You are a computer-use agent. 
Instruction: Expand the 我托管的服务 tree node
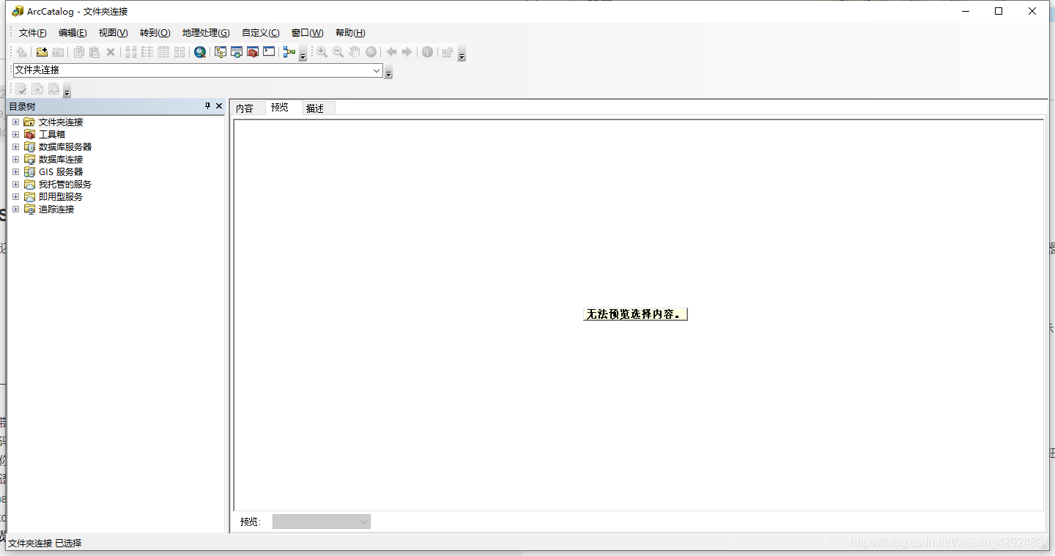pos(15,184)
